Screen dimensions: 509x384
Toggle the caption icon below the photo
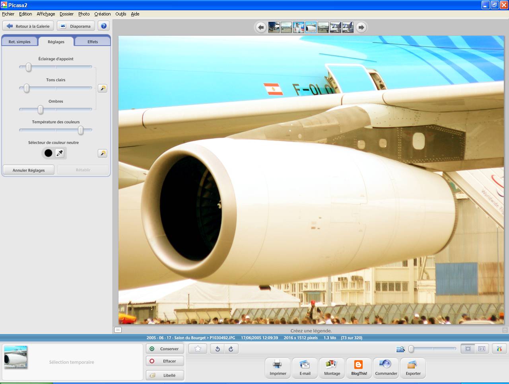(118, 330)
